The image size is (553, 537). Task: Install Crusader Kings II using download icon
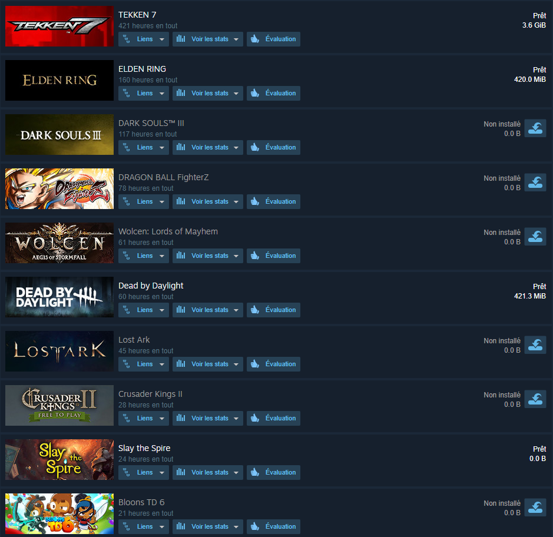point(535,399)
